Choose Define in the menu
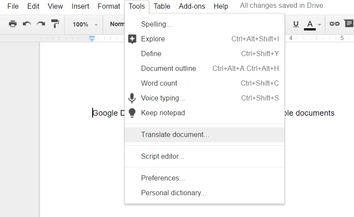Image resolution: width=354 pixels, height=217 pixels. pyautogui.click(x=204, y=54)
